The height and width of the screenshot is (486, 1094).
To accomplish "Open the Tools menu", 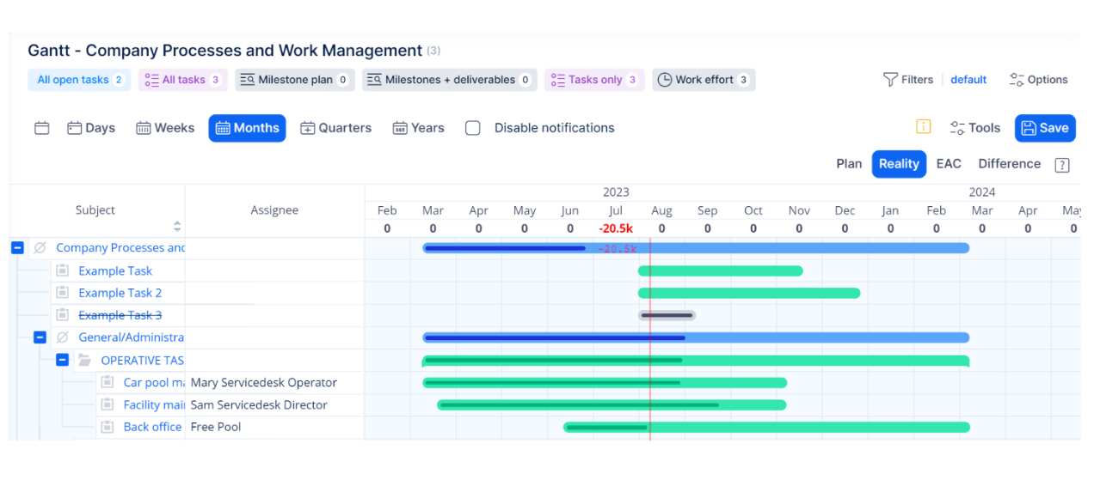I will pos(974,128).
